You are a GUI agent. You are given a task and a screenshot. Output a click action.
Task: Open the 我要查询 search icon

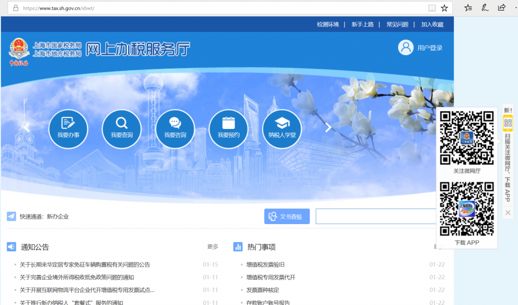(121, 129)
